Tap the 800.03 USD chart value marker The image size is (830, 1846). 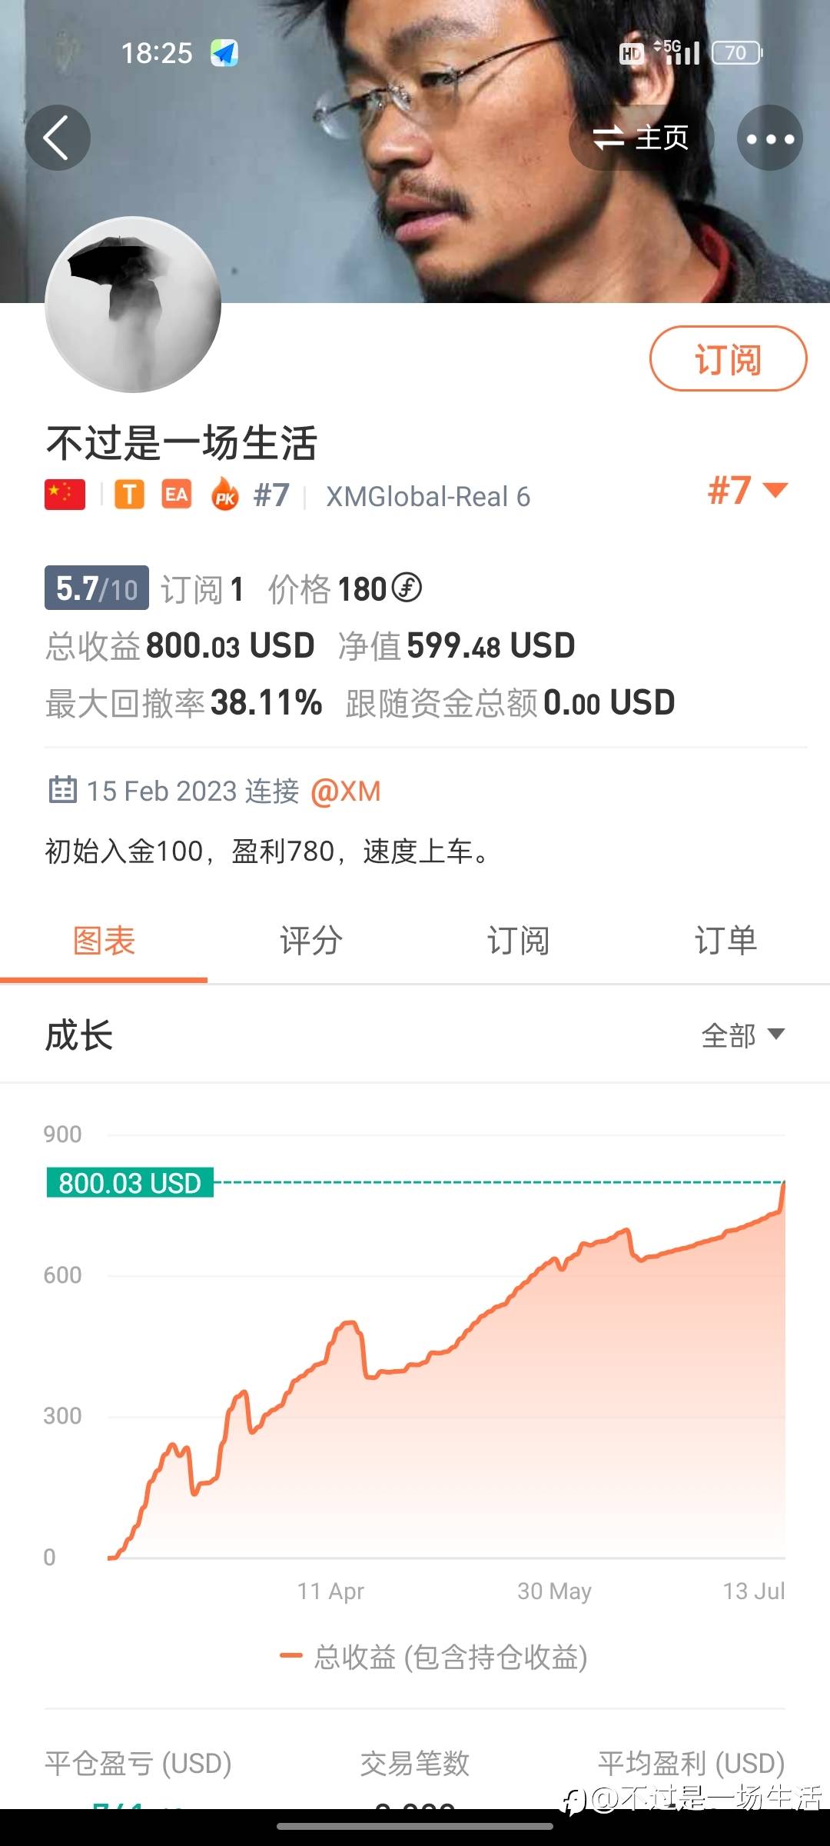click(x=130, y=1182)
